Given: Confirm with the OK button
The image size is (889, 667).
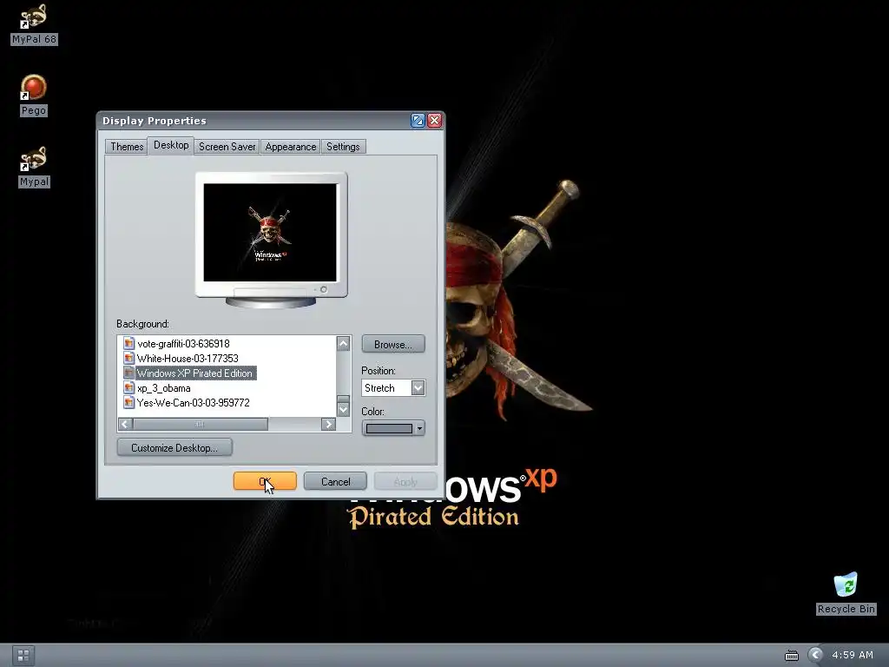Looking at the screenshot, I should point(265,481).
